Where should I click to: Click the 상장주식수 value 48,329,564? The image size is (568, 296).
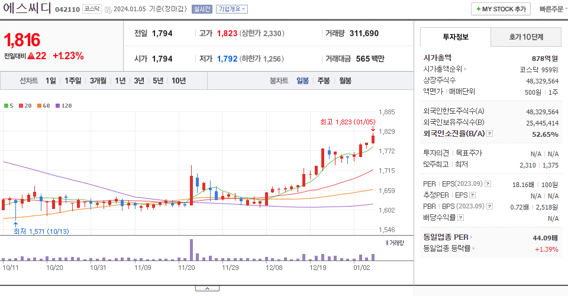pos(543,81)
